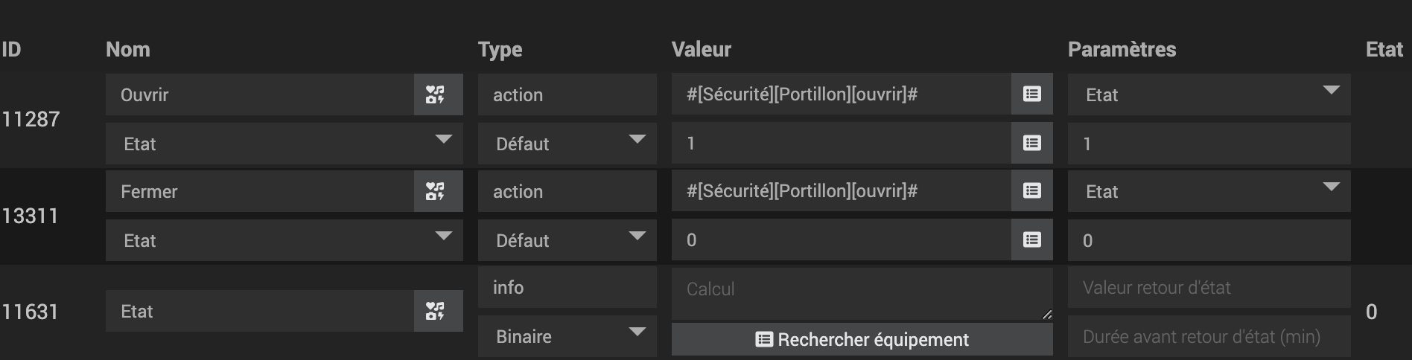
Task: Open Etat parameters dropdown for Fermer row
Action: click(1209, 191)
